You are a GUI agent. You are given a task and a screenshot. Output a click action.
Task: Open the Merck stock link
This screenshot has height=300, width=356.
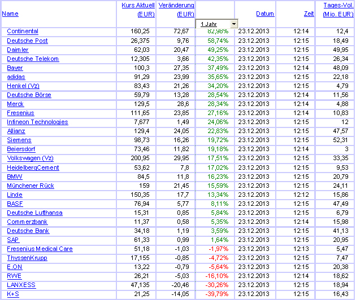15,104
